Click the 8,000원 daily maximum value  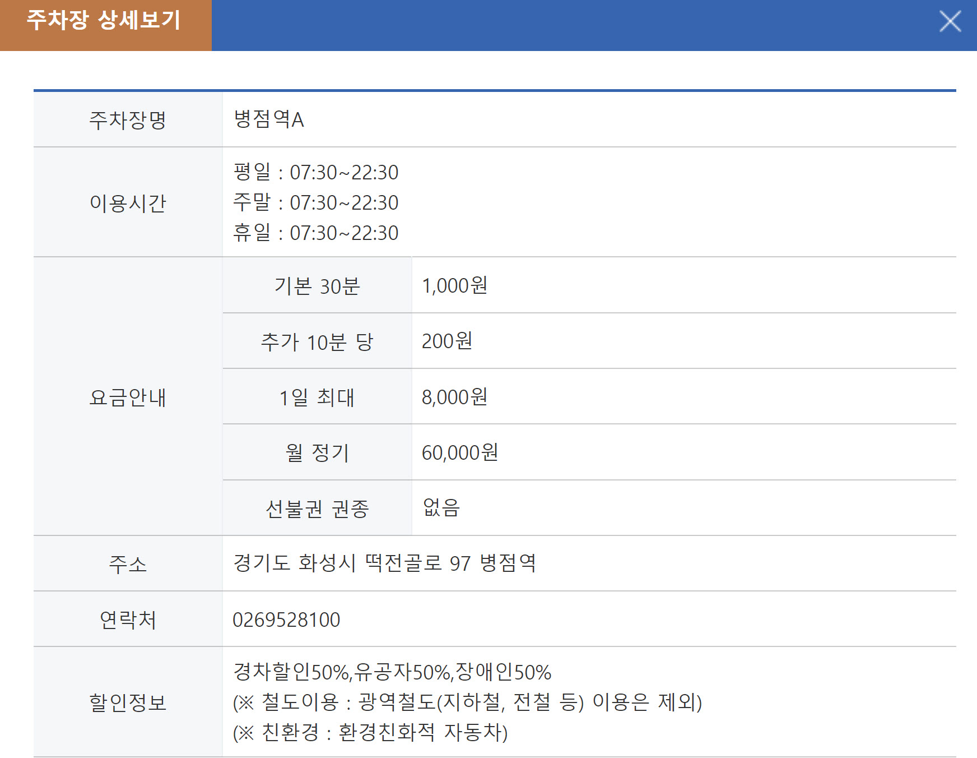(454, 397)
